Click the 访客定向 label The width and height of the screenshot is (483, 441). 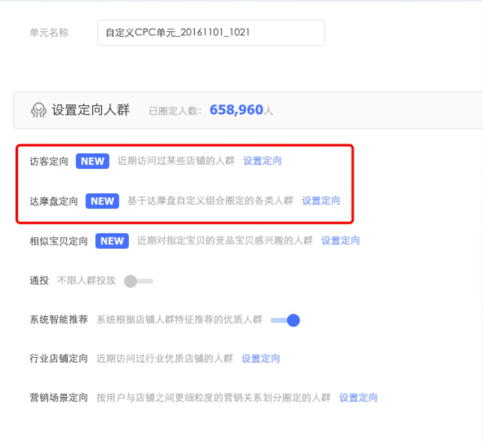coord(49,161)
